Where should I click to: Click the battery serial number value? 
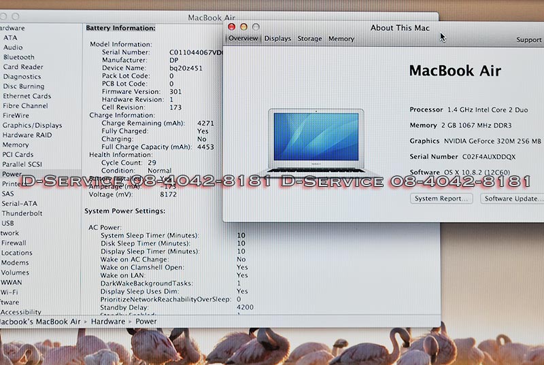pos(196,52)
